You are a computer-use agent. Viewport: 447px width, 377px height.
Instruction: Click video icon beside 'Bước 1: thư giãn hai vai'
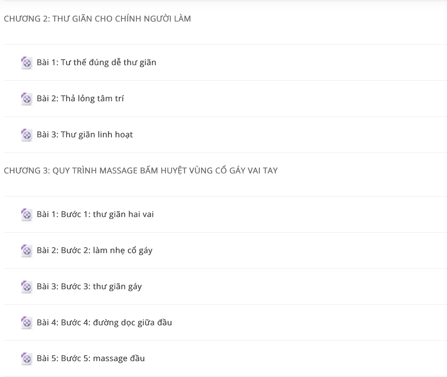pos(27,215)
